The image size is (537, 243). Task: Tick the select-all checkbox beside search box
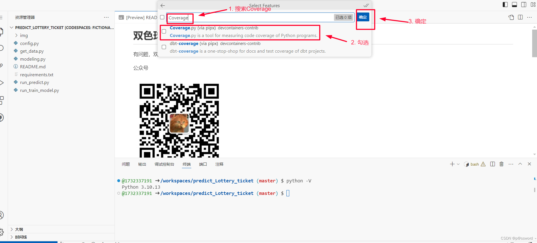[162, 17]
